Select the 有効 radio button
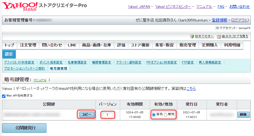 click(x=154, y=115)
